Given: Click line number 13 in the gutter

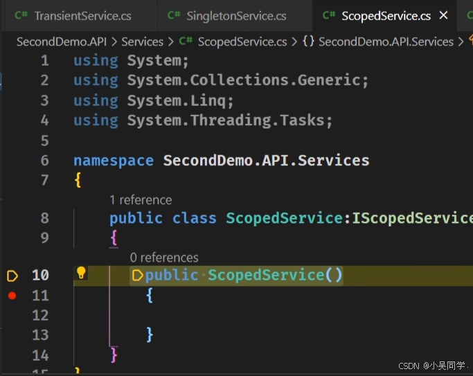Looking at the screenshot, I should 40,335.
